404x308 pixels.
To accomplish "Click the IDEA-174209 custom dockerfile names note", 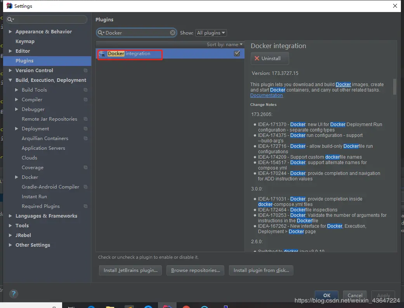I will point(310,157).
